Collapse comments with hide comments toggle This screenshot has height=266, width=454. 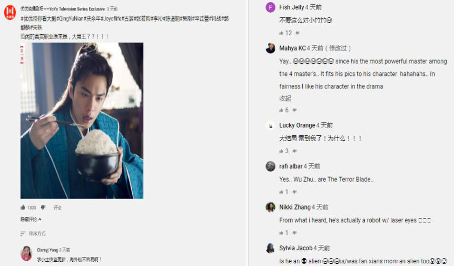click(31, 220)
